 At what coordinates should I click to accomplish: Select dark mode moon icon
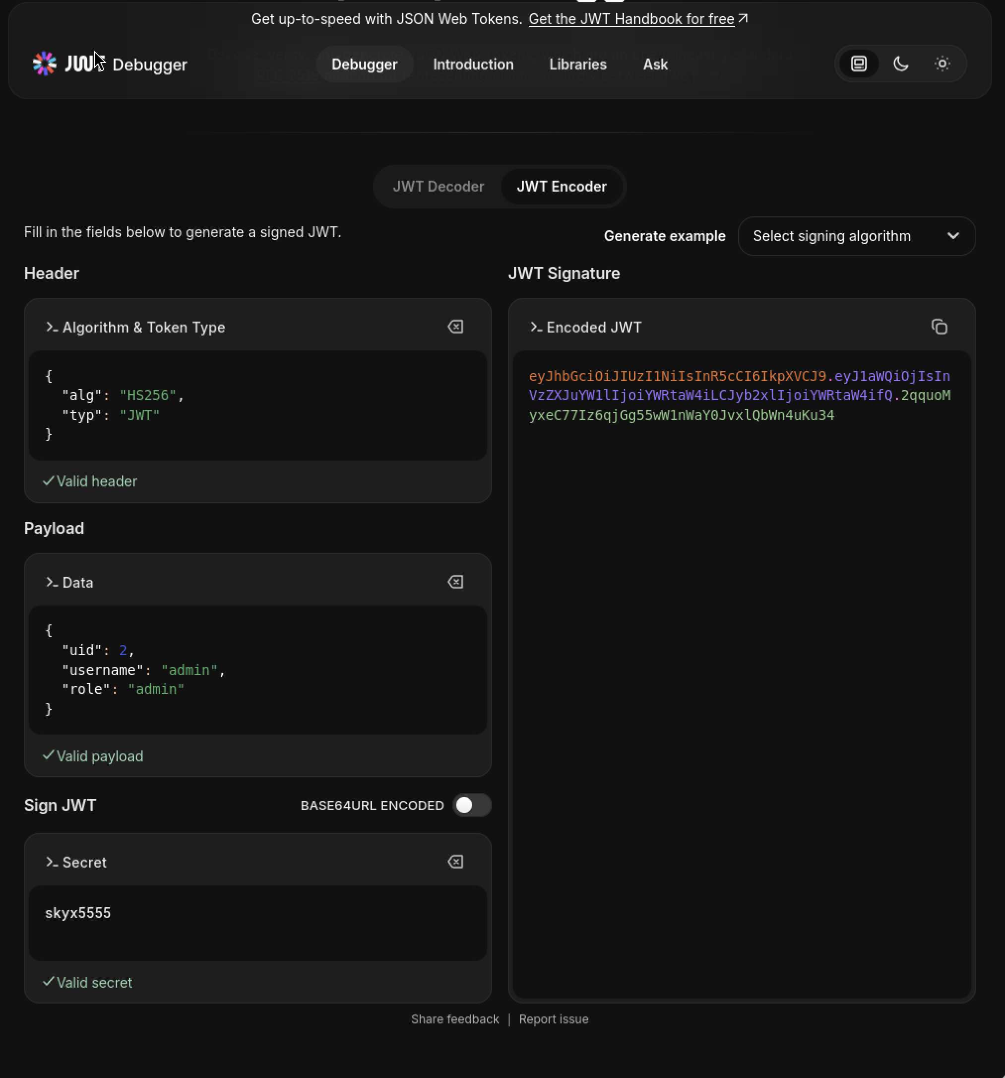[x=900, y=64]
